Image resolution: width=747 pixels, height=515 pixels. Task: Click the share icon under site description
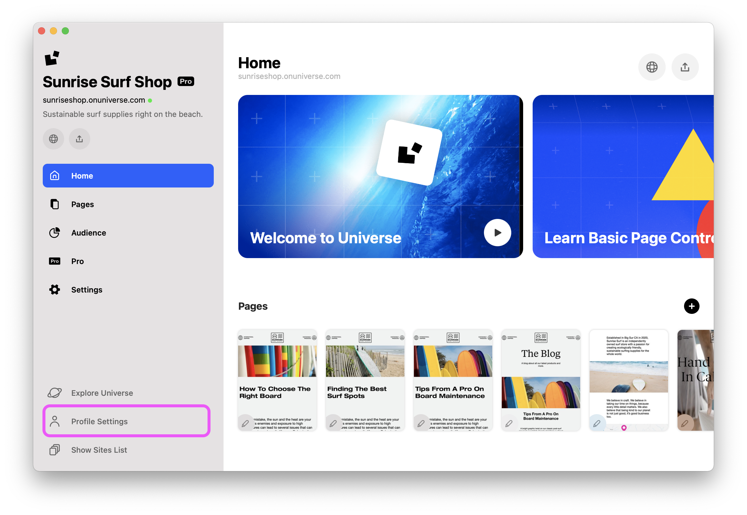tap(80, 139)
